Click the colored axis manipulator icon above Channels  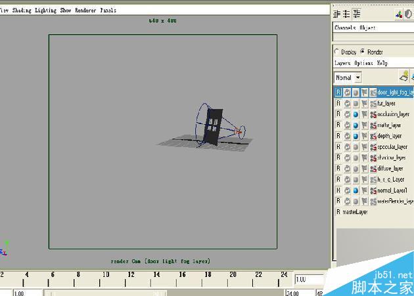(399, 14)
